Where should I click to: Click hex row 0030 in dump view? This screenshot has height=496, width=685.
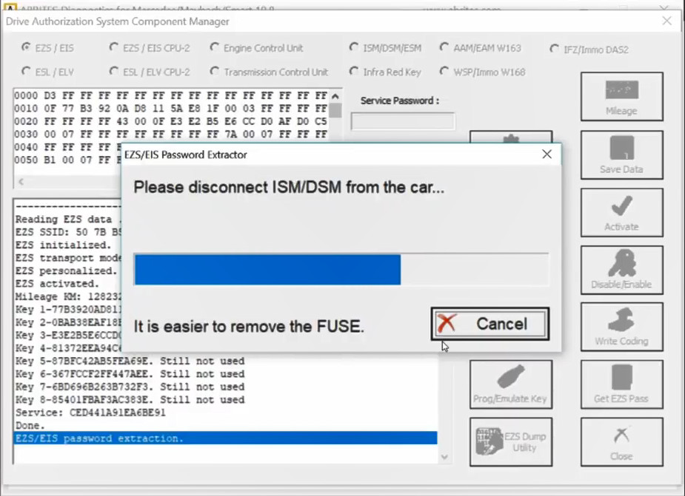(x=171, y=135)
